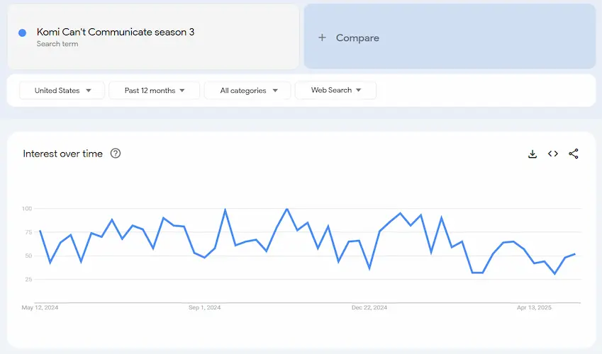Image resolution: width=602 pixels, height=354 pixels.
Task: Click the last data point on the trend line
Action: coord(574,253)
